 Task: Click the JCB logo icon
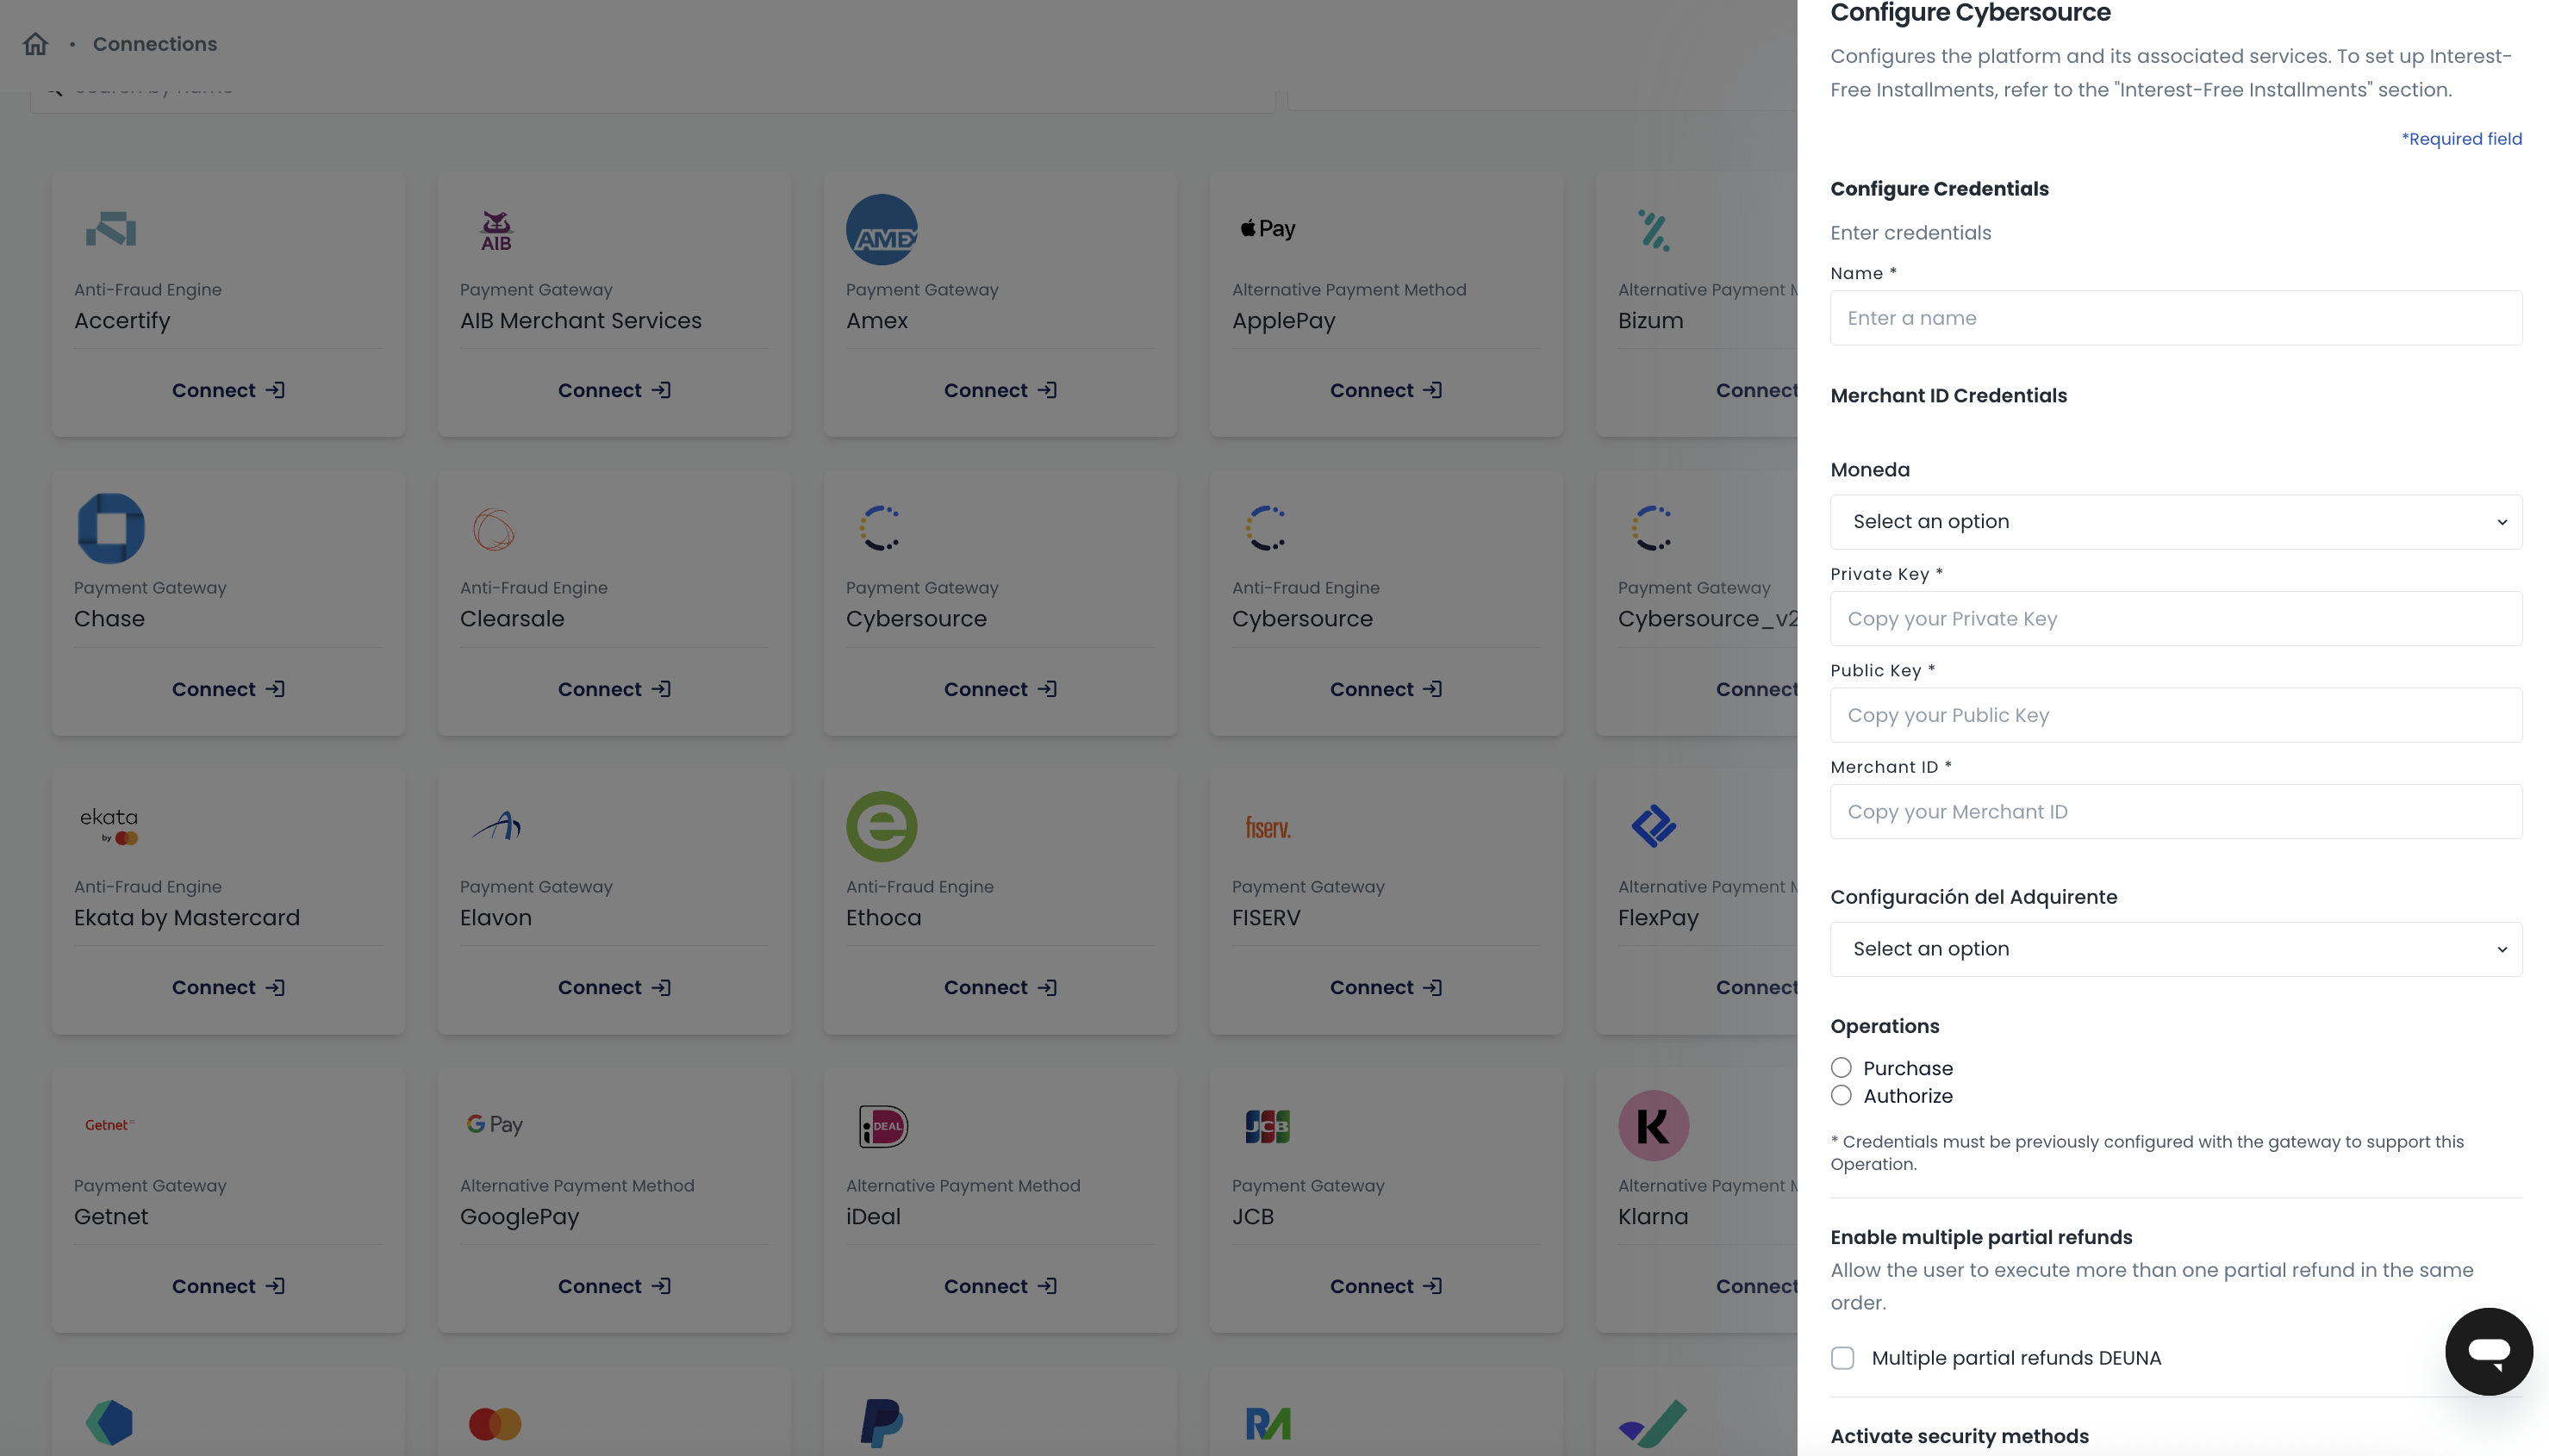(x=1267, y=1126)
